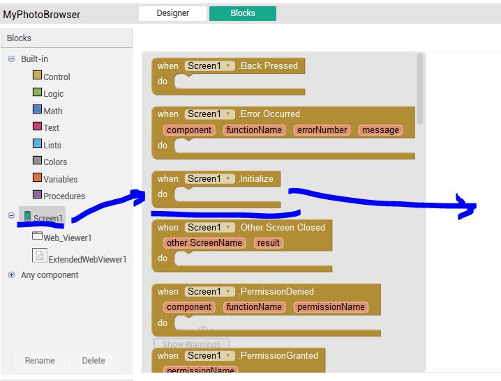Click the other ScreenName parameter
Viewport: 501px width, 381px height.
click(204, 243)
